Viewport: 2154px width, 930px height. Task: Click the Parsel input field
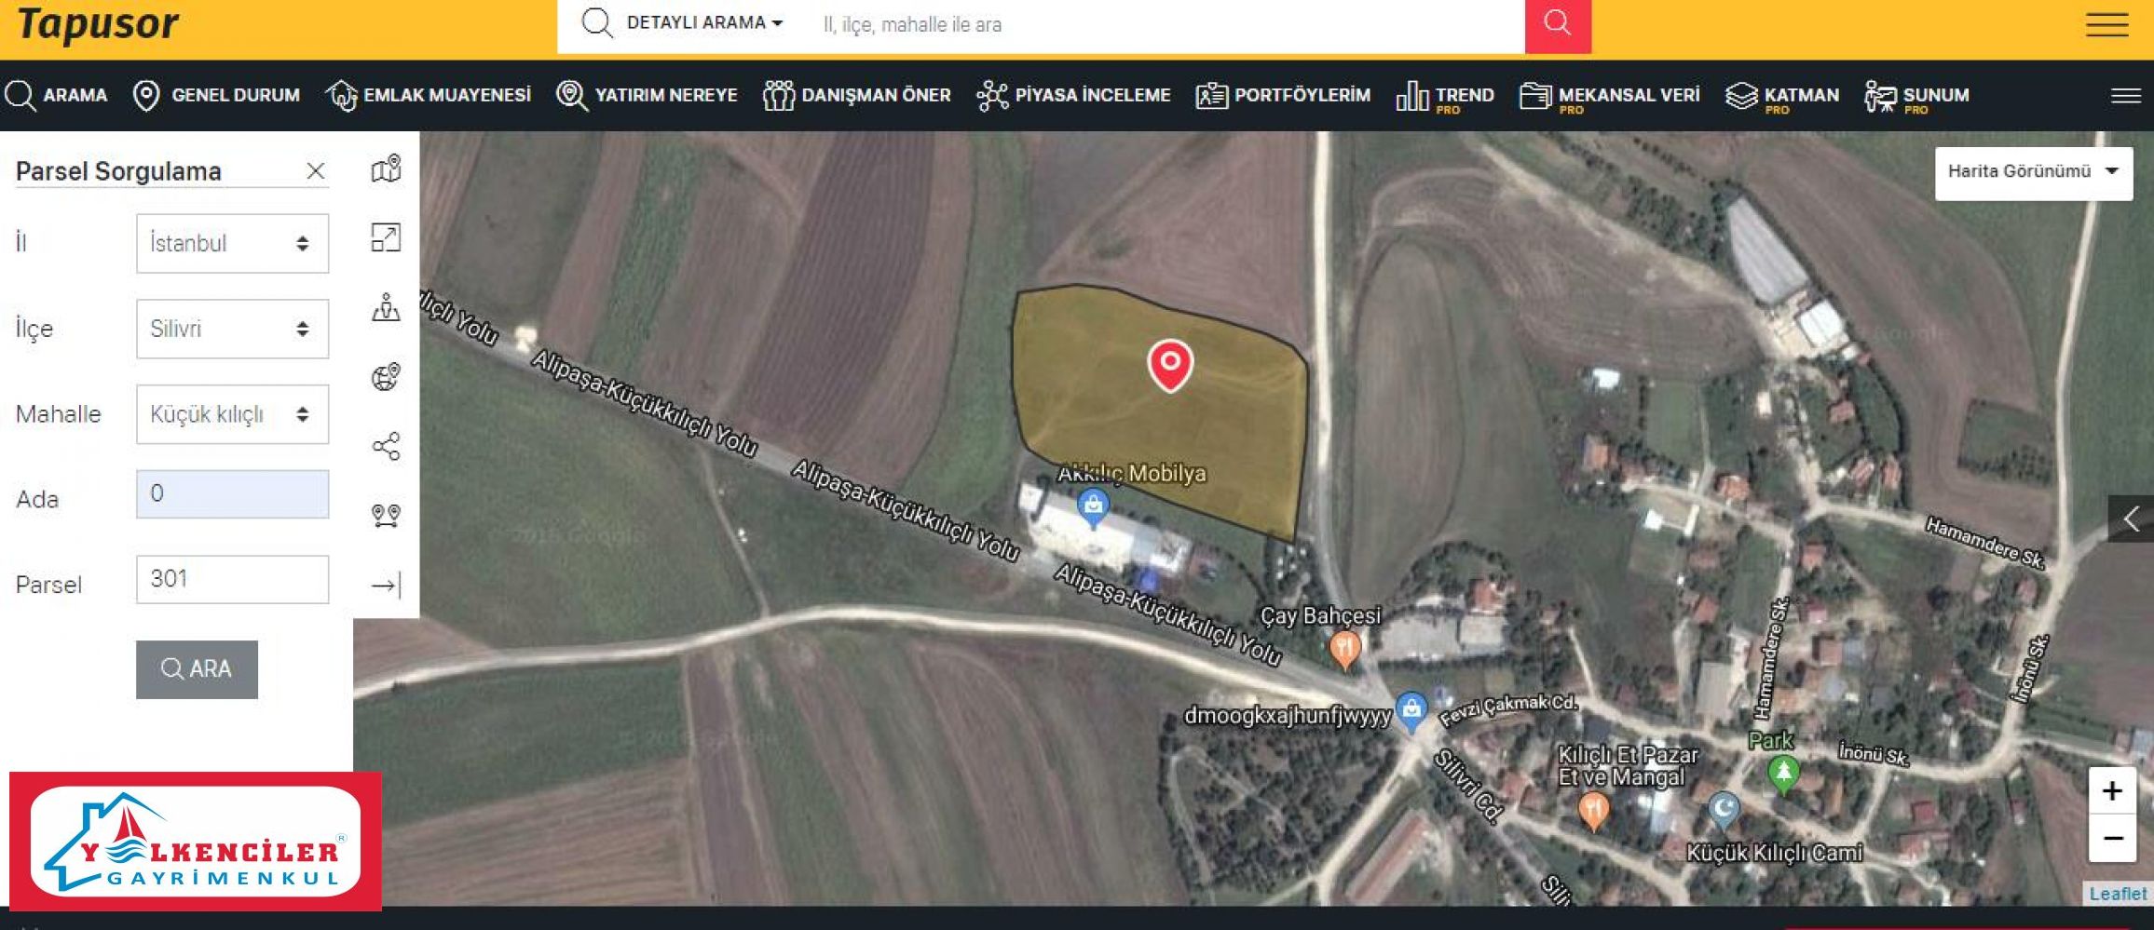[232, 579]
